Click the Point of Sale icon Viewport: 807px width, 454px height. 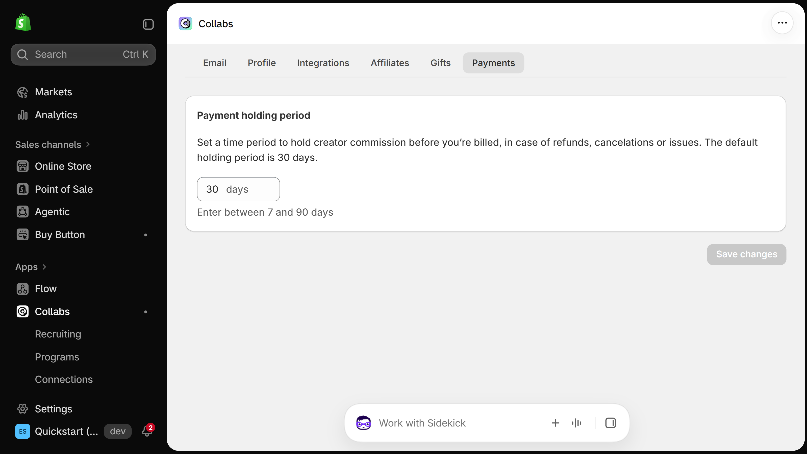[x=22, y=189]
